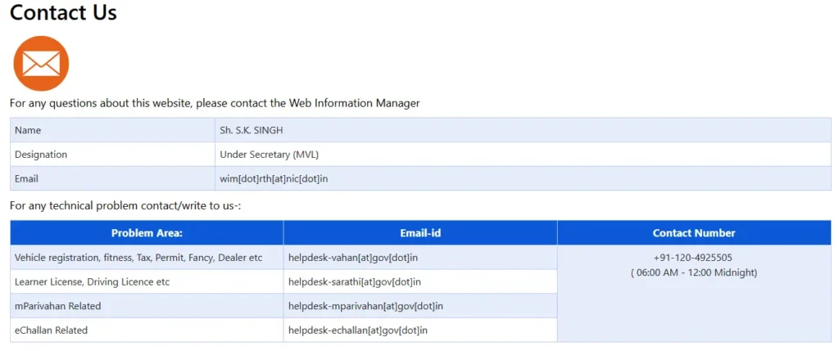Image resolution: width=839 pixels, height=351 pixels.
Task: Select the helpdesk-mparivahan email address
Action: [365, 306]
